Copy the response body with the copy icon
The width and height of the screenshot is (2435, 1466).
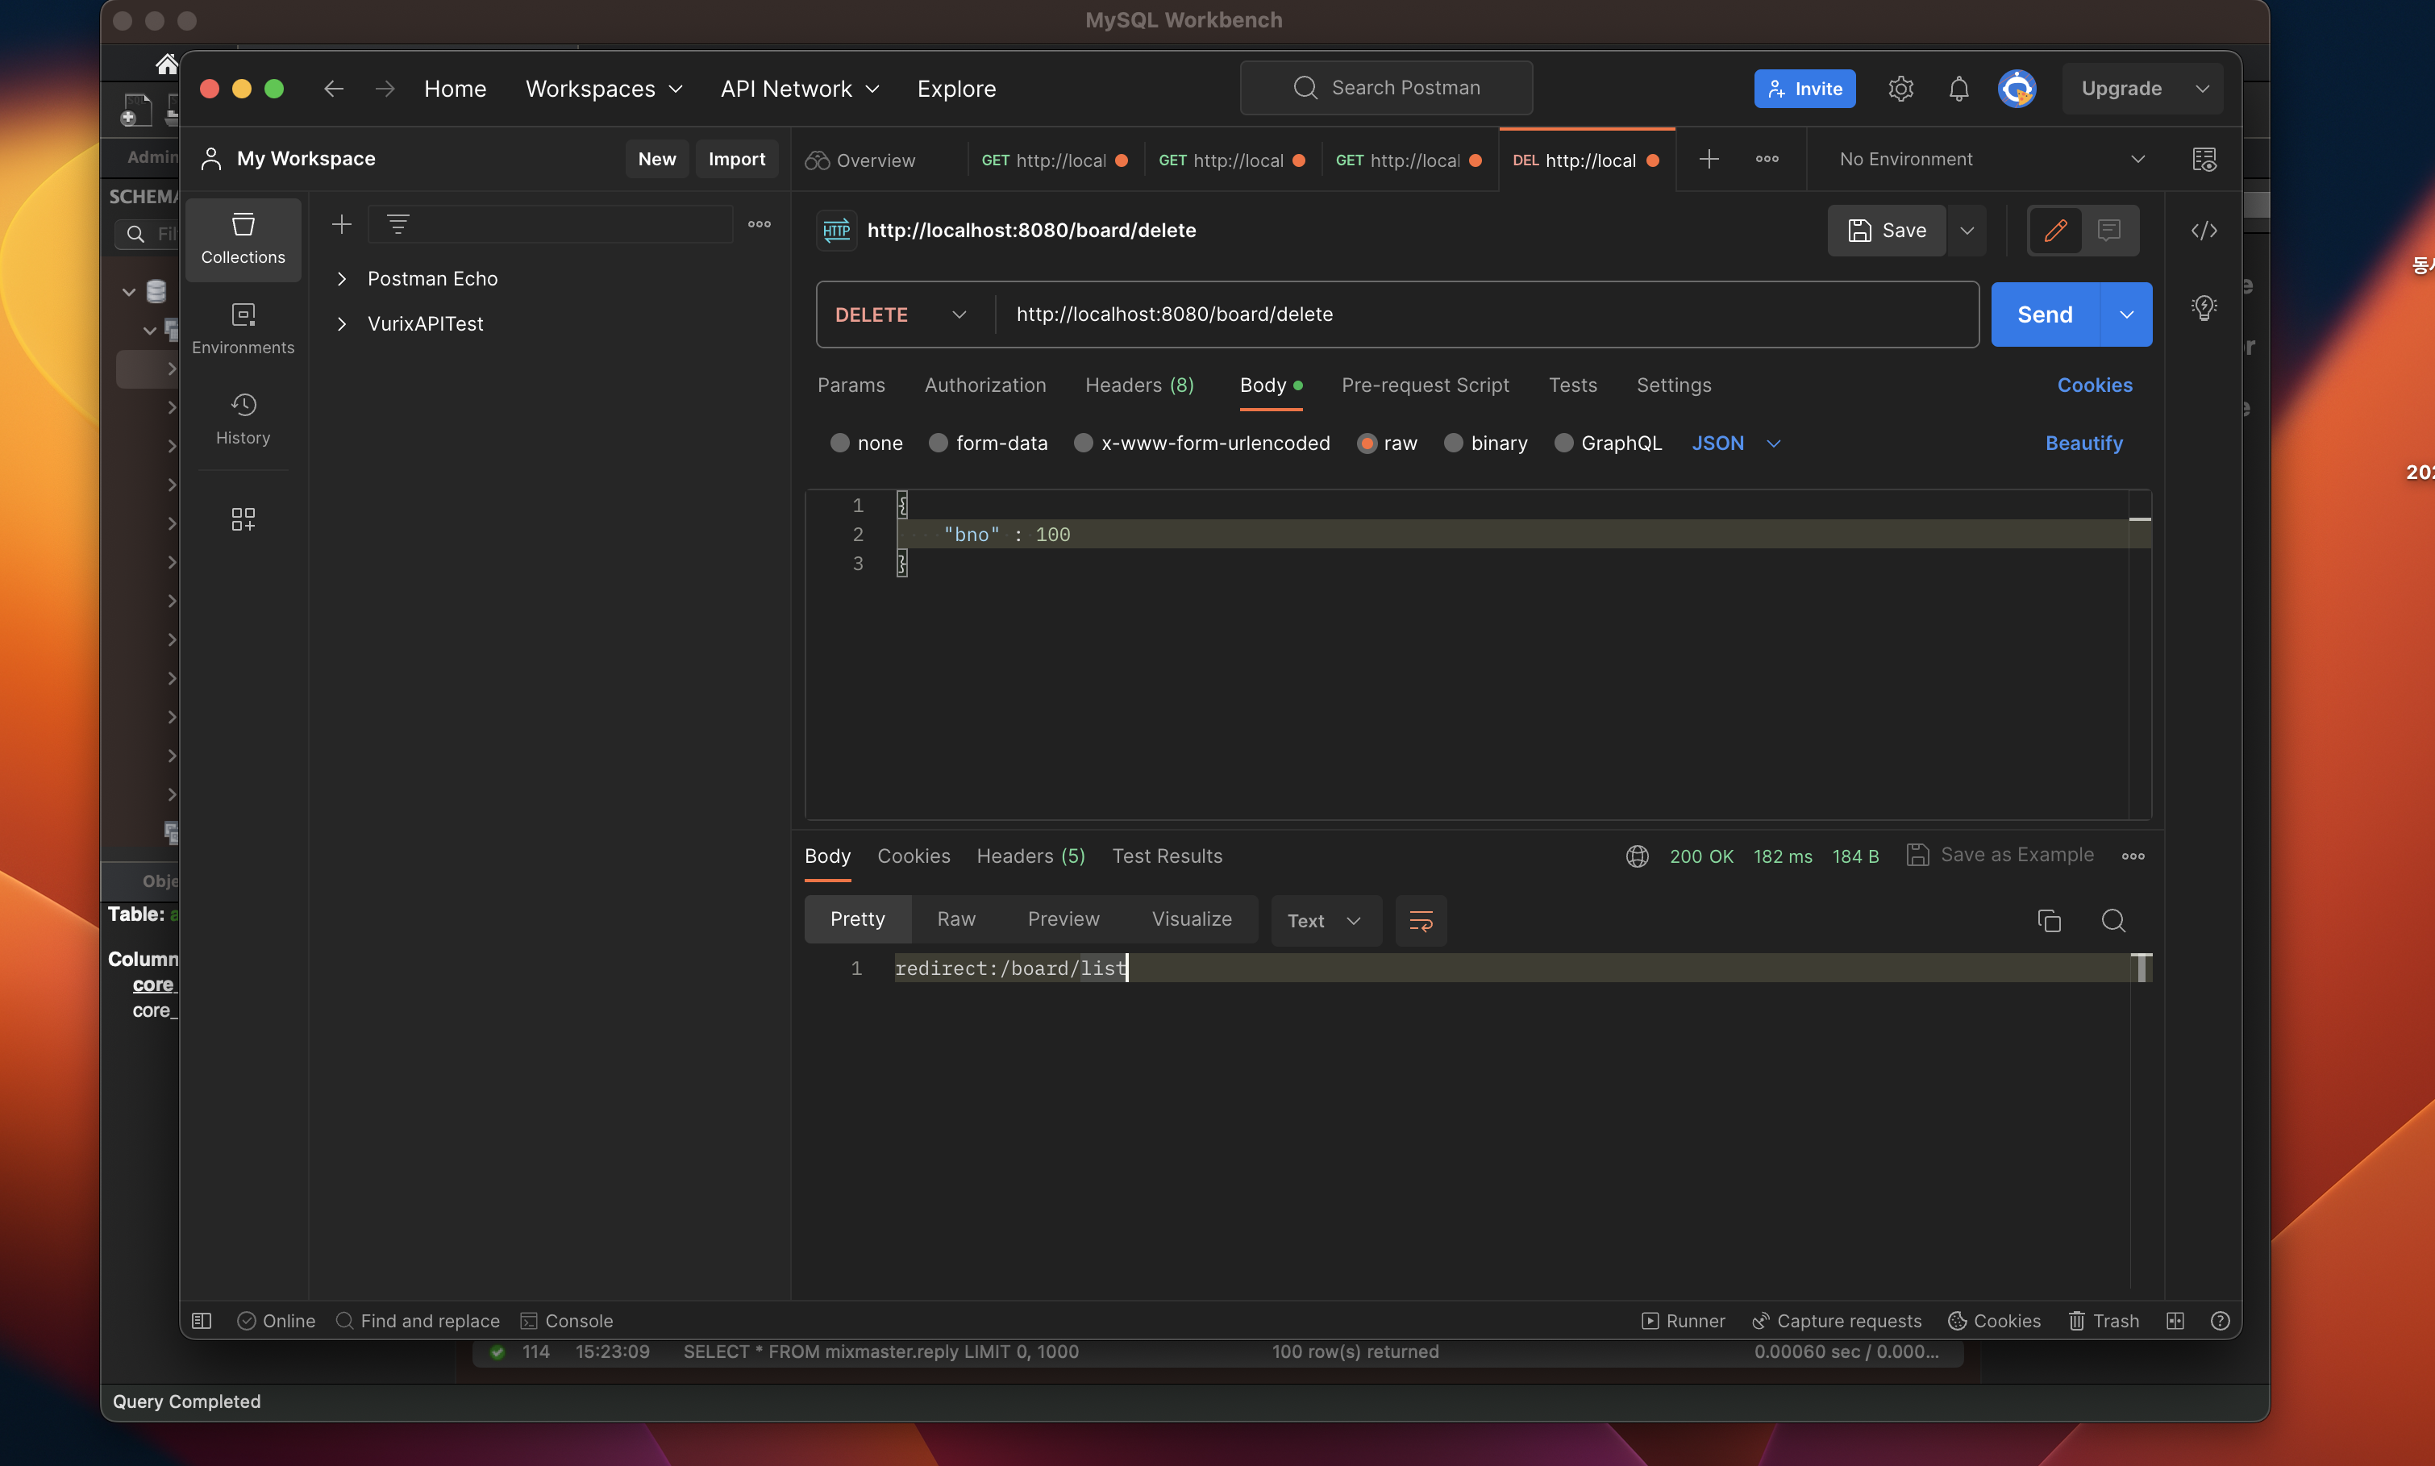2049,921
